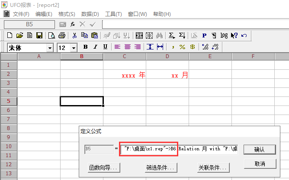Viewport: 289px width, 180px height.
Task: Click the document icon left of 文件 menu
Action: [6, 14]
